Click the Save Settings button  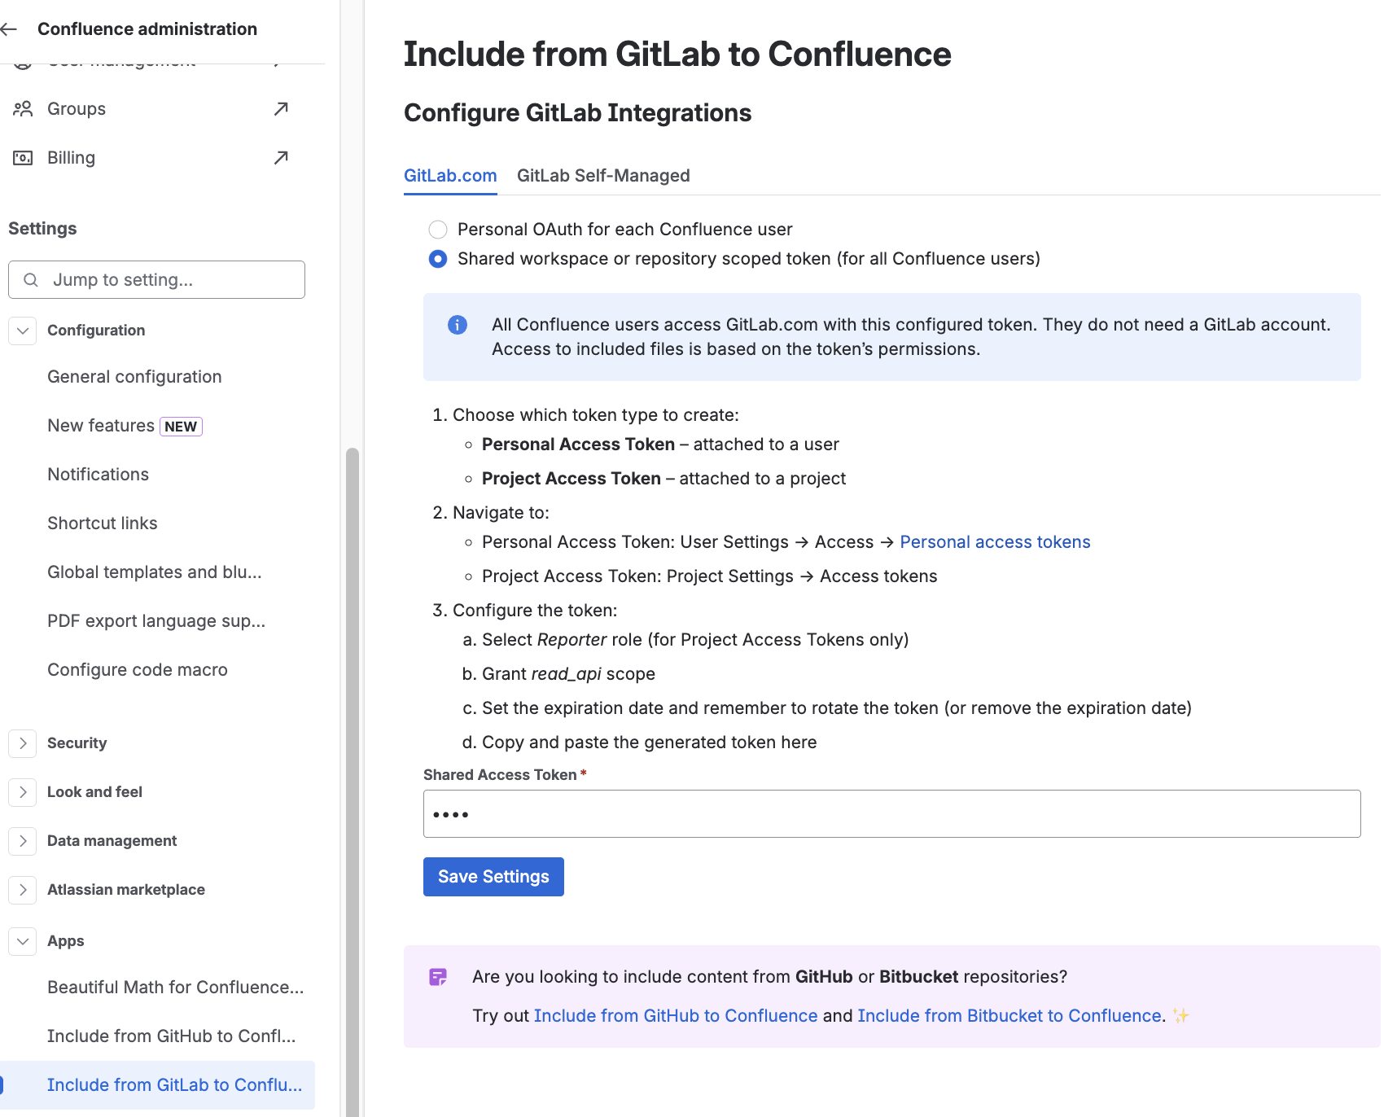(493, 876)
